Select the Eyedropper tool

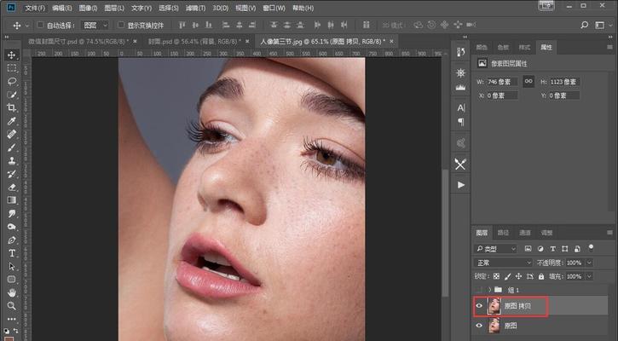(11, 121)
